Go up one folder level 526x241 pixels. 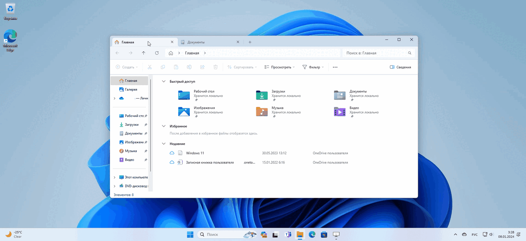point(144,53)
